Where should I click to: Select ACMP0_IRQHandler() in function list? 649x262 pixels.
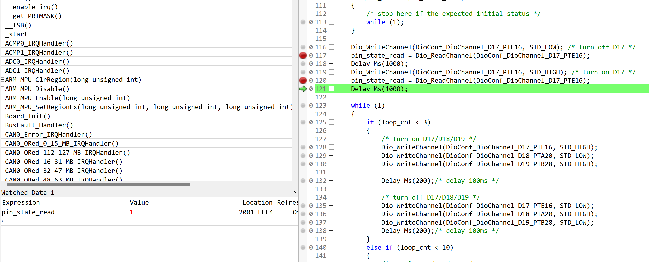(146, 43)
